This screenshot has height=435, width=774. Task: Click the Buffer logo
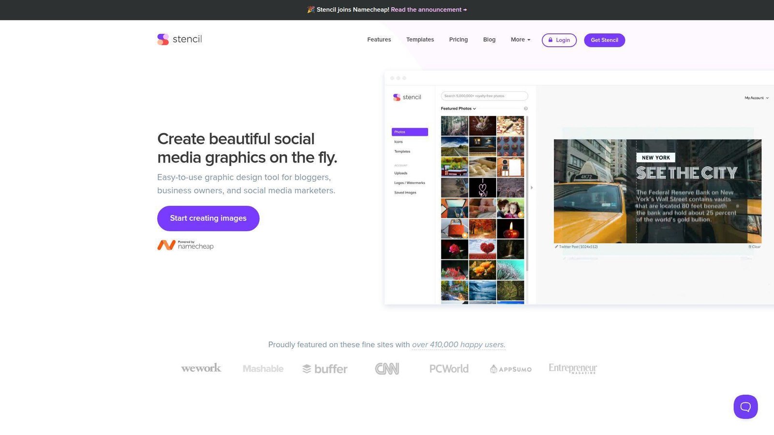pos(325,369)
